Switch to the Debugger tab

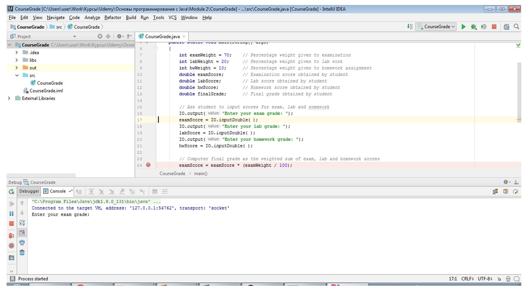click(29, 191)
